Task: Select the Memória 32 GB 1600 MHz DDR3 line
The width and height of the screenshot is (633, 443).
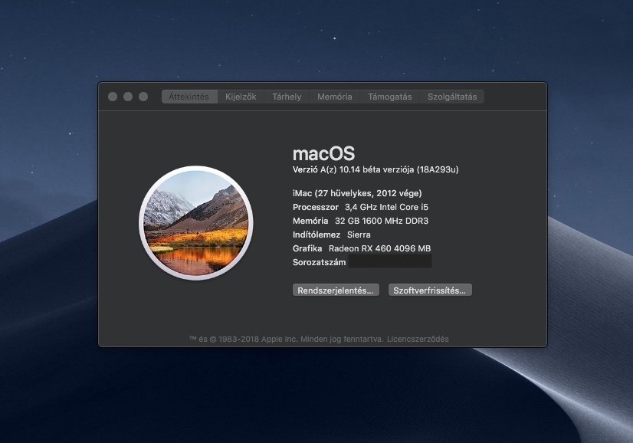Action: click(x=360, y=221)
